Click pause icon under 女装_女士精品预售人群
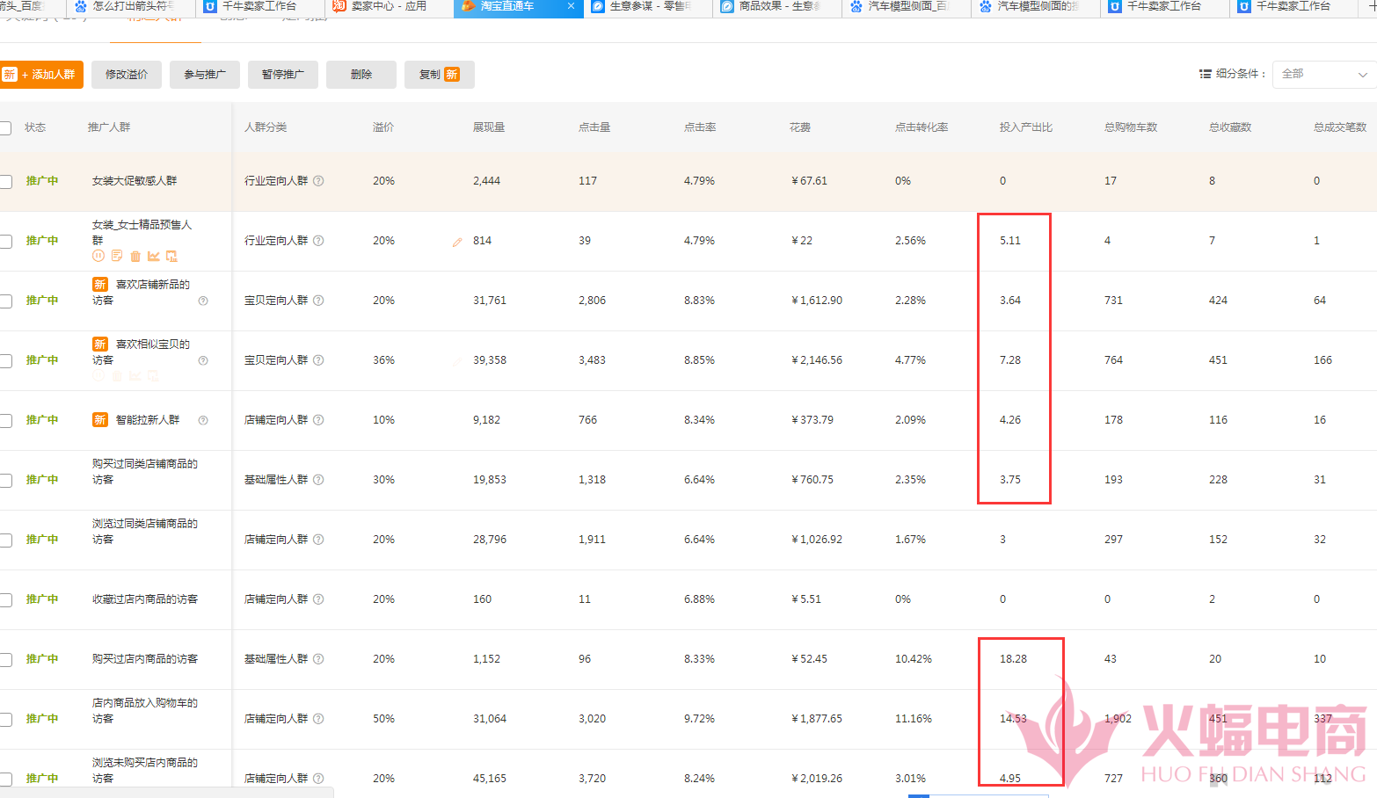 [98, 256]
